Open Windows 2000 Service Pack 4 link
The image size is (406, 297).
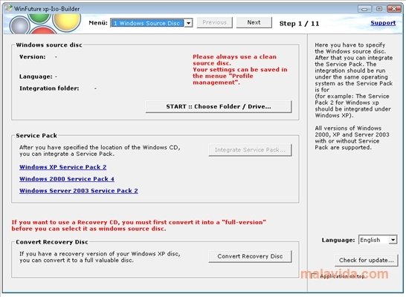coord(66,179)
